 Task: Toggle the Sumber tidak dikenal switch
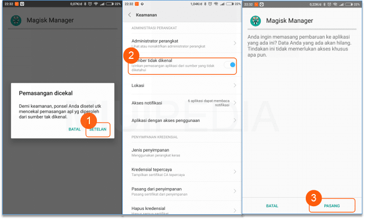click(x=230, y=65)
